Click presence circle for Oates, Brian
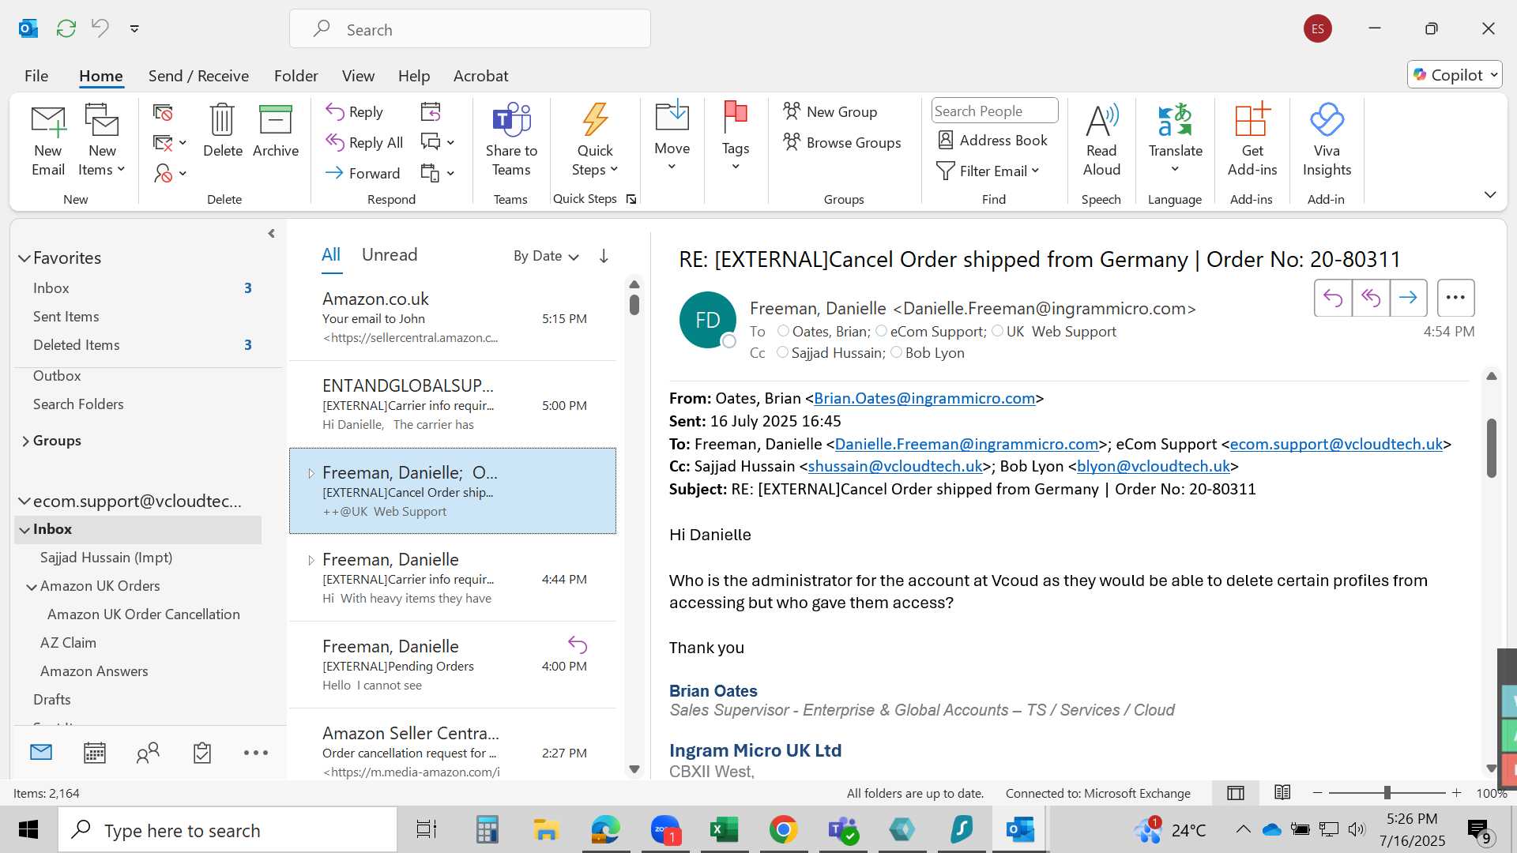Viewport: 1517px width, 853px height. (783, 331)
